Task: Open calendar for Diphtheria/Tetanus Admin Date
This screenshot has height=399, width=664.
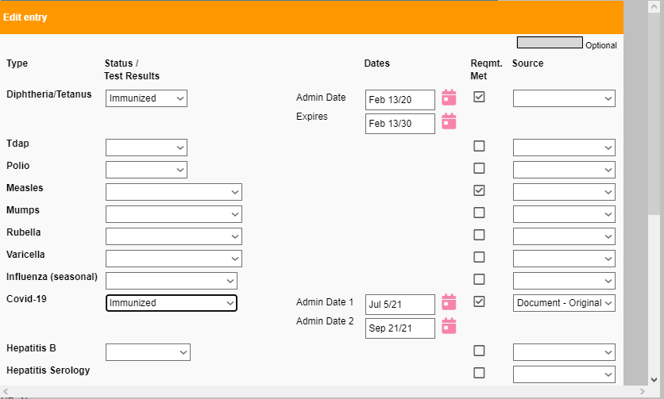Action: point(449,98)
